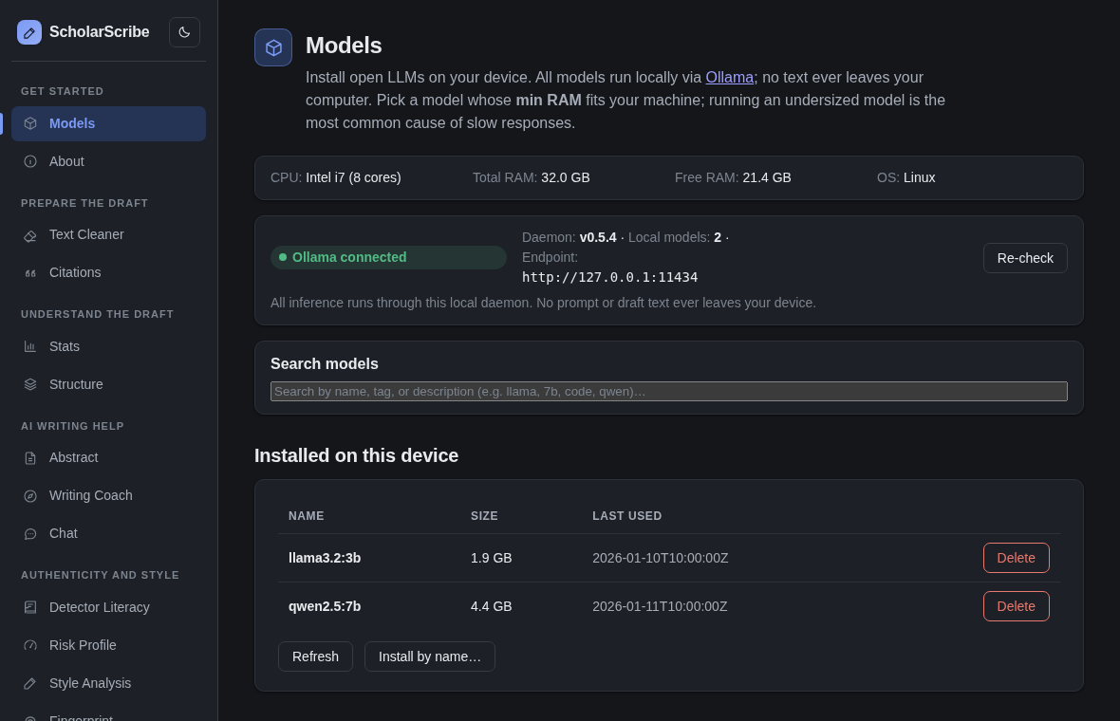The height and width of the screenshot is (721, 1120).
Task: Click the NAME column header
Action: 307,515
